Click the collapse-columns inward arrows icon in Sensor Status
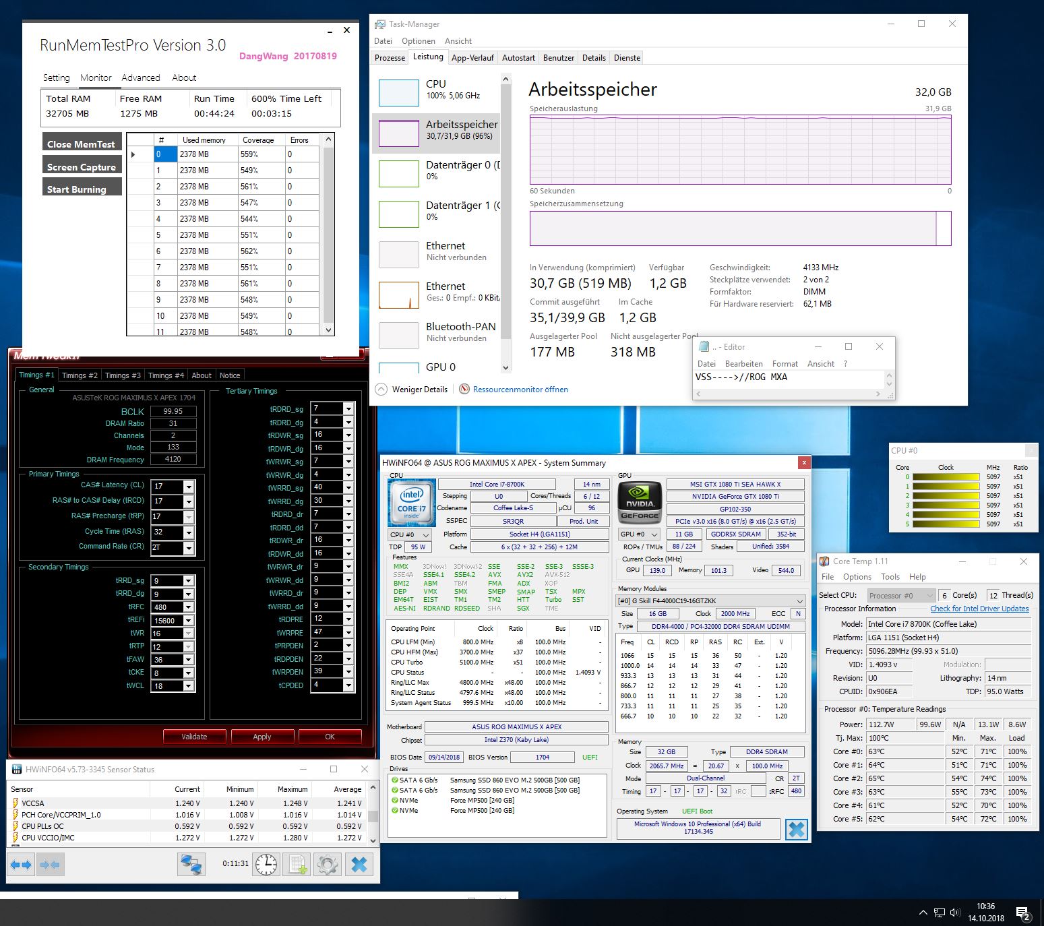The height and width of the screenshot is (926, 1044). coord(51,864)
